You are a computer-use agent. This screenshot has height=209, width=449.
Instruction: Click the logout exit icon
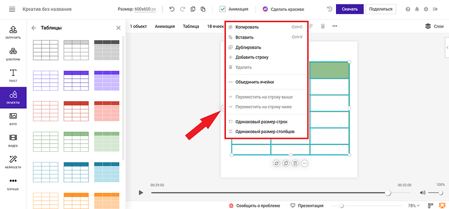[435, 9]
